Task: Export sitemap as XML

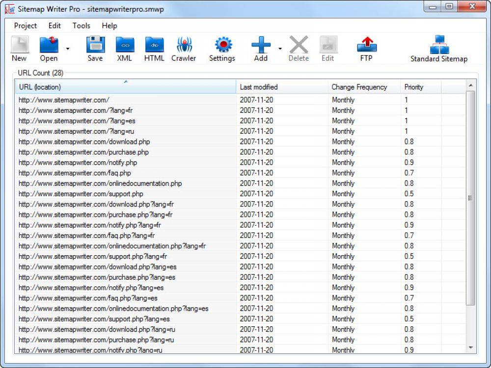Action: 124,48
